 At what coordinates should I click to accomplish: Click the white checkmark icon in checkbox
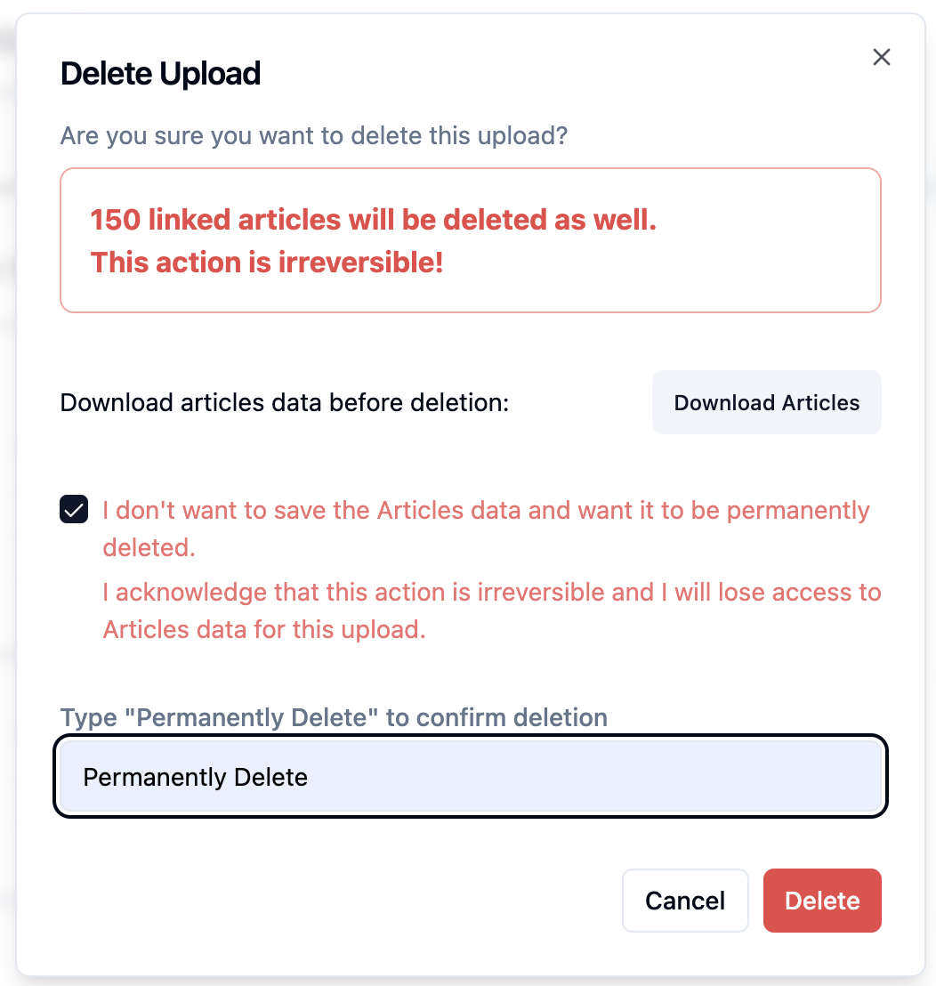click(74, 510)
